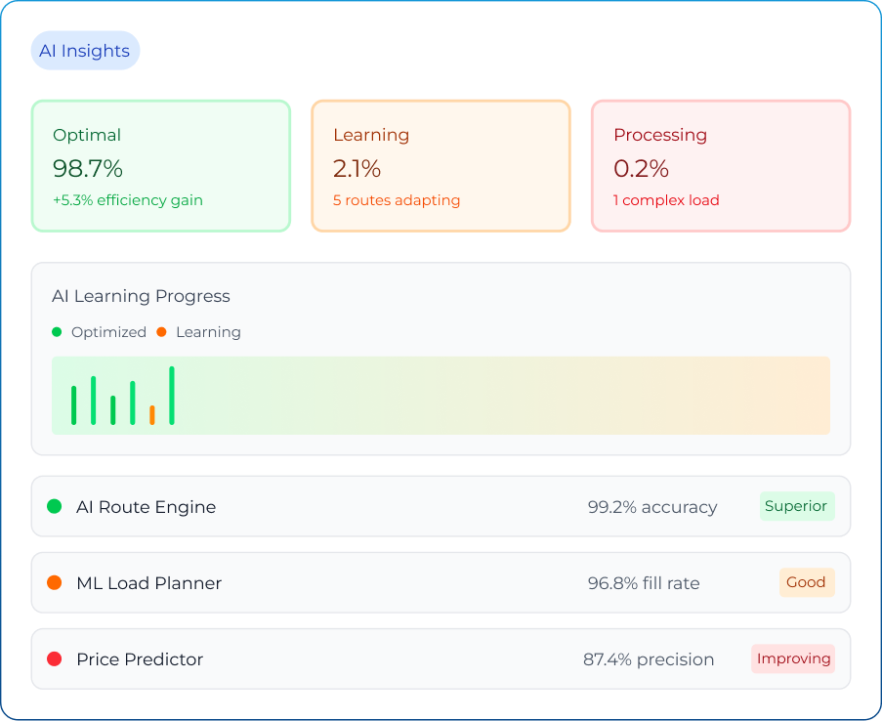This screenshot has height=721, width=882.
Task: Click the Good status badge
Action: (806, 582)
